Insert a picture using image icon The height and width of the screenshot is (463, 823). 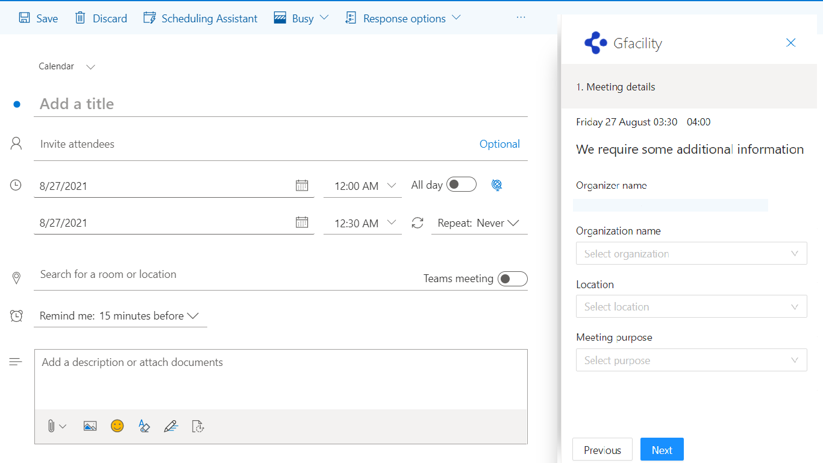click(x=90, y=426)
